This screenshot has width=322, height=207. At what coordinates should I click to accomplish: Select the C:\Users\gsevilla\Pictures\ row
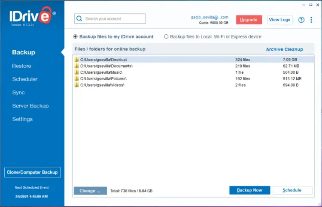(193, 78)
